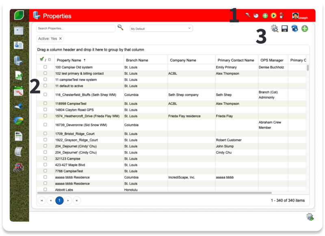
Task: Open property Abbott Labs
Action: [x=64, y=190]
